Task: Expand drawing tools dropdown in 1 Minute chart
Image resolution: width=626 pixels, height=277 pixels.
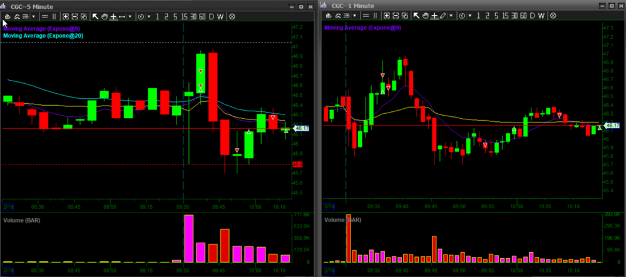Action: click(451, 16)
